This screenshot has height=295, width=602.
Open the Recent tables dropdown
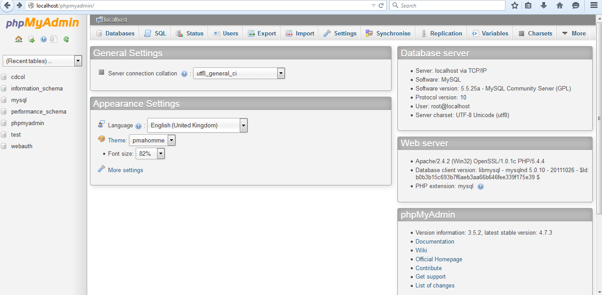point(42,61)
